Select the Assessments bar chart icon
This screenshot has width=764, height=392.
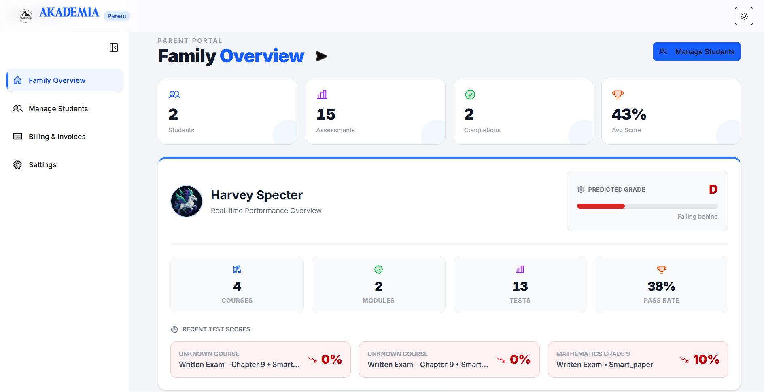pyautogui.click(x=322, y=95)
